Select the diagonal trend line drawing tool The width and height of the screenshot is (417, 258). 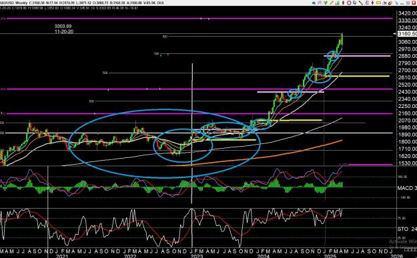tap(361, 3)
